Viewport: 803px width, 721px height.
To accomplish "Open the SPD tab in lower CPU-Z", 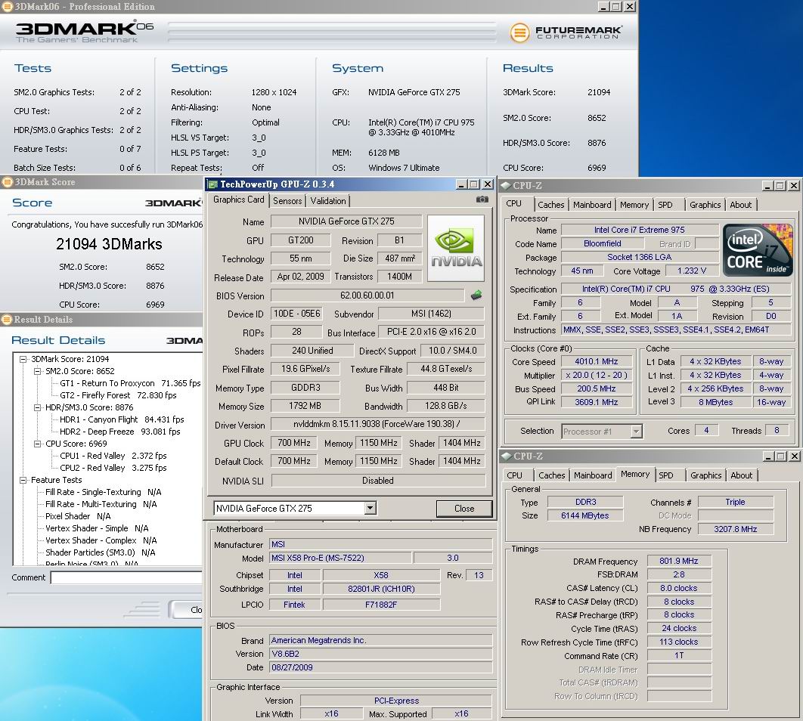I will (x=665, y=475).
